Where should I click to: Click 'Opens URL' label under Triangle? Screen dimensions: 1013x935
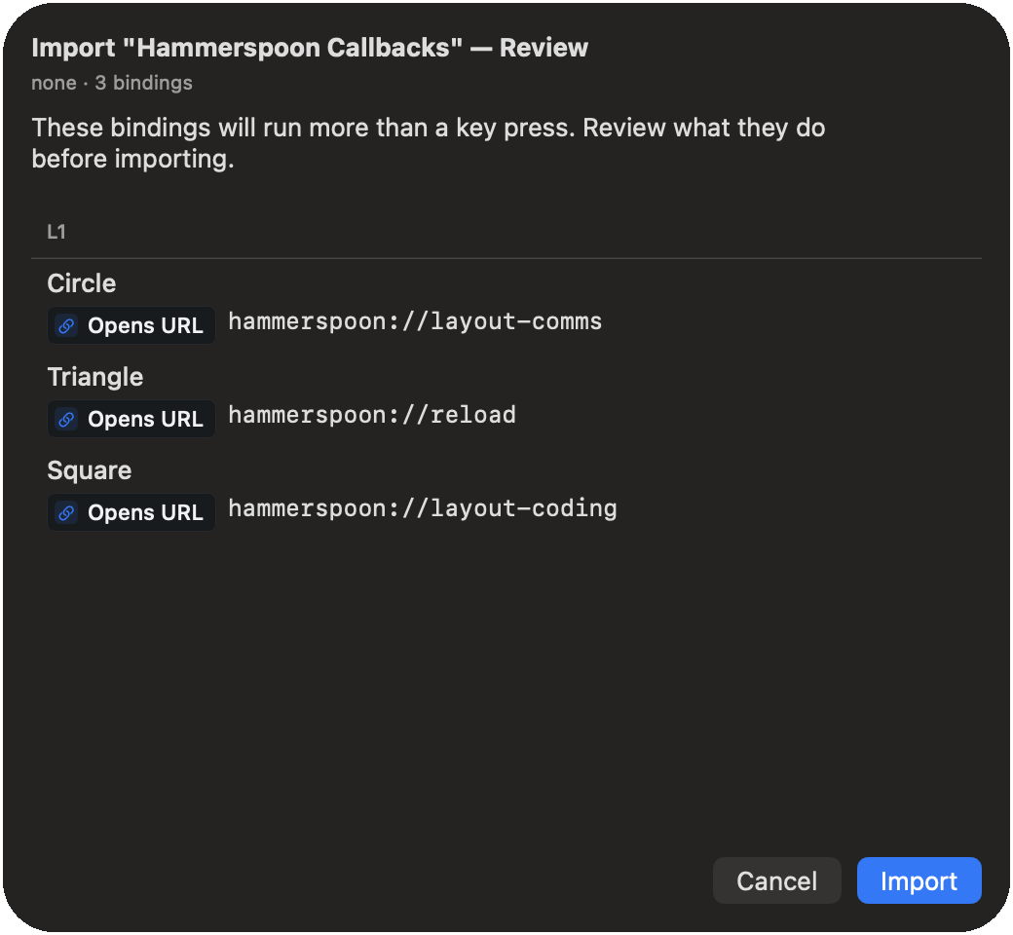145,420
